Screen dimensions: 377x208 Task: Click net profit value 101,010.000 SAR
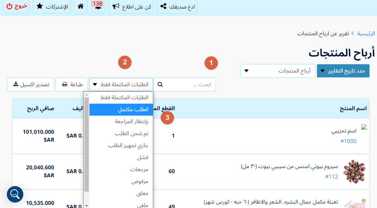[x=38, y=136]
